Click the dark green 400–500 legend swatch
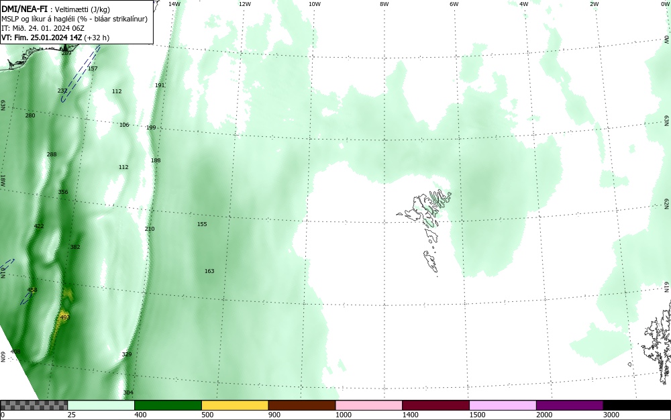Viewport: 671px width, 420px height. click(x=168, y=405)
